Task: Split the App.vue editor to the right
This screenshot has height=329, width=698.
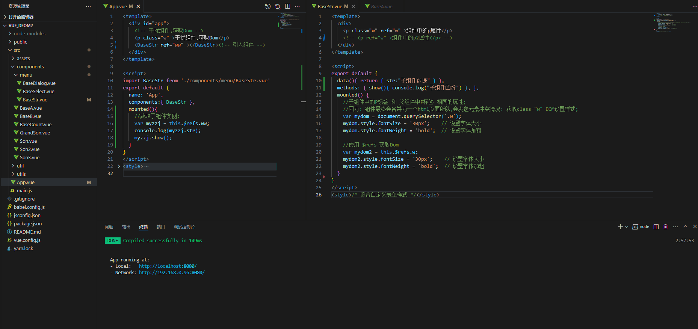Action: (287, 6)
